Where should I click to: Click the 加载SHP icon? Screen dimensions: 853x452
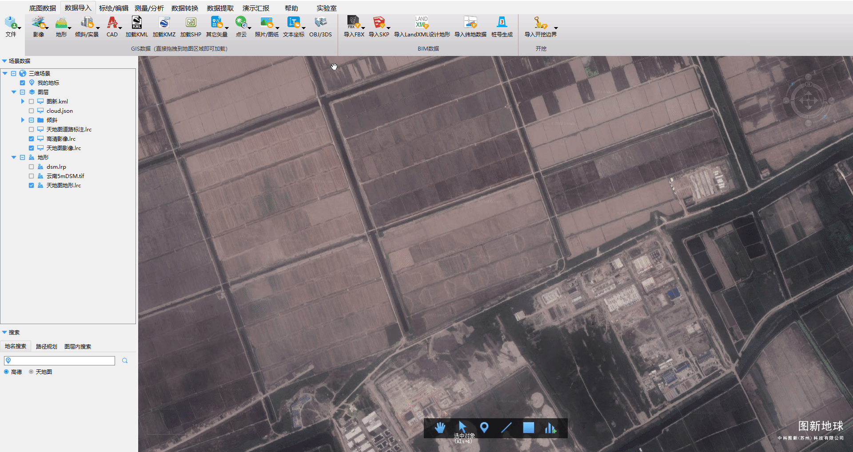click(191, 23)
